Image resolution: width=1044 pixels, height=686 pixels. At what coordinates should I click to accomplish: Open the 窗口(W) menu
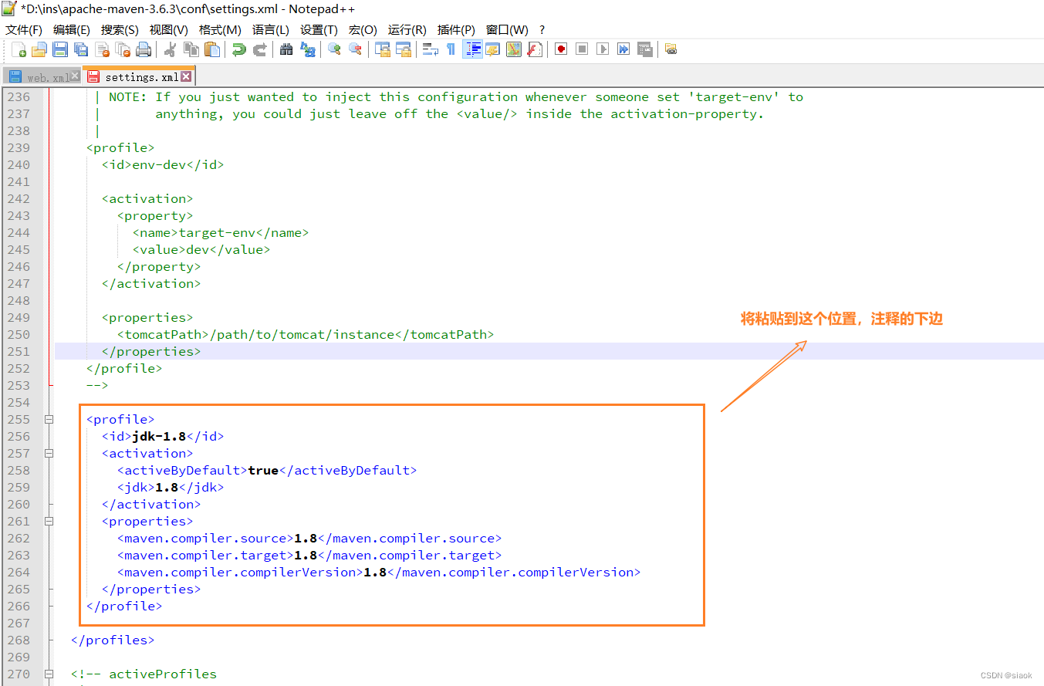[507, 30]
